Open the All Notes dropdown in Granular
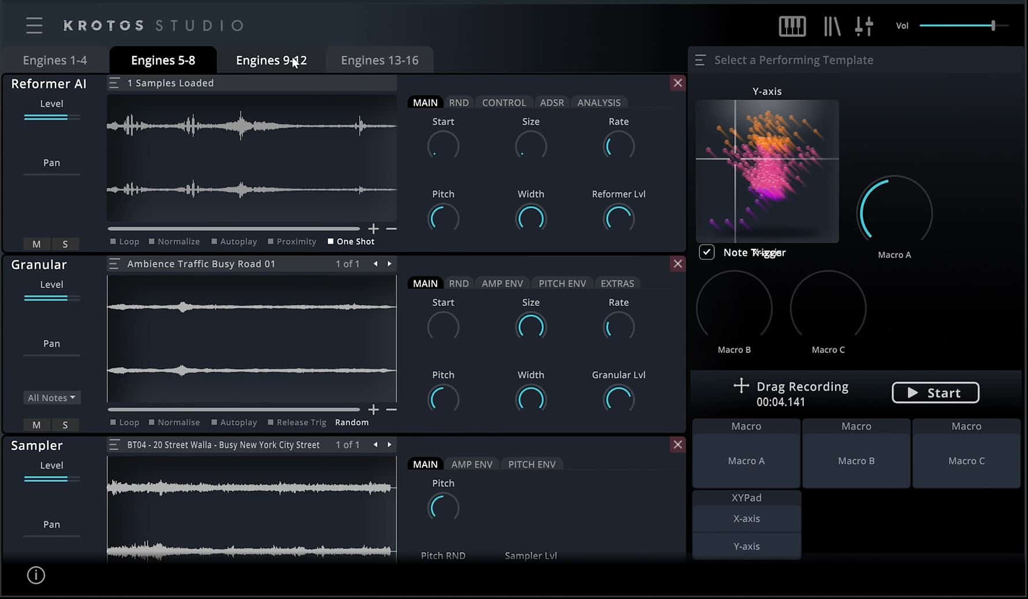Viewport: 1028px width, 599px height. click(x=51, y=397)
